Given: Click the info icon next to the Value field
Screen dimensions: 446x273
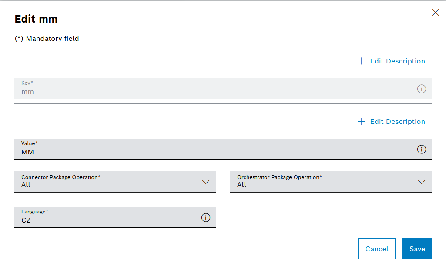Looking at the screenshot, I should (421, 150).
